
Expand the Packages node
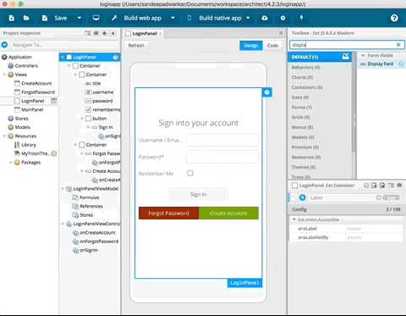(x=11, y=163)
